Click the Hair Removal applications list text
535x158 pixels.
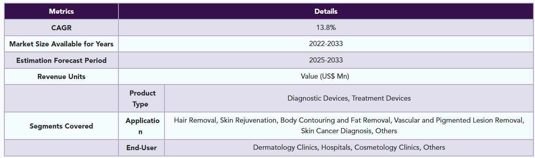pos(349,120)
